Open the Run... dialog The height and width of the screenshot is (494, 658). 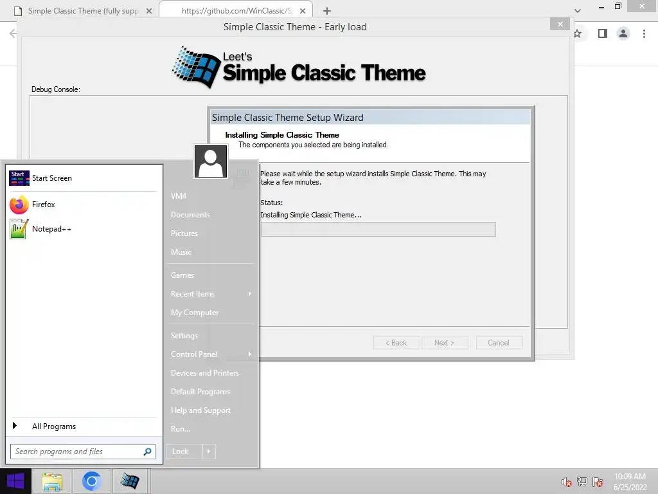pos(181,429)
